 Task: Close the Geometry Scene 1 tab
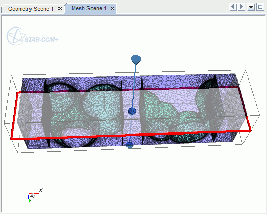(x=60, y=8)
